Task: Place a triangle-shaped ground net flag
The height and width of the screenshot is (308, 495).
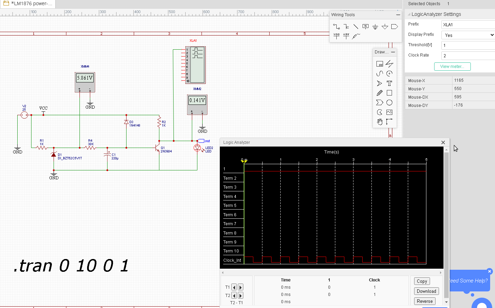Action: [x=385, y=27]
